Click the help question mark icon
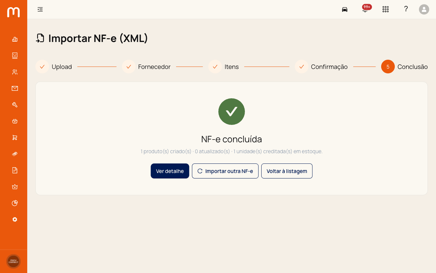This screenshot has height=273, width=436. (406, 9)
